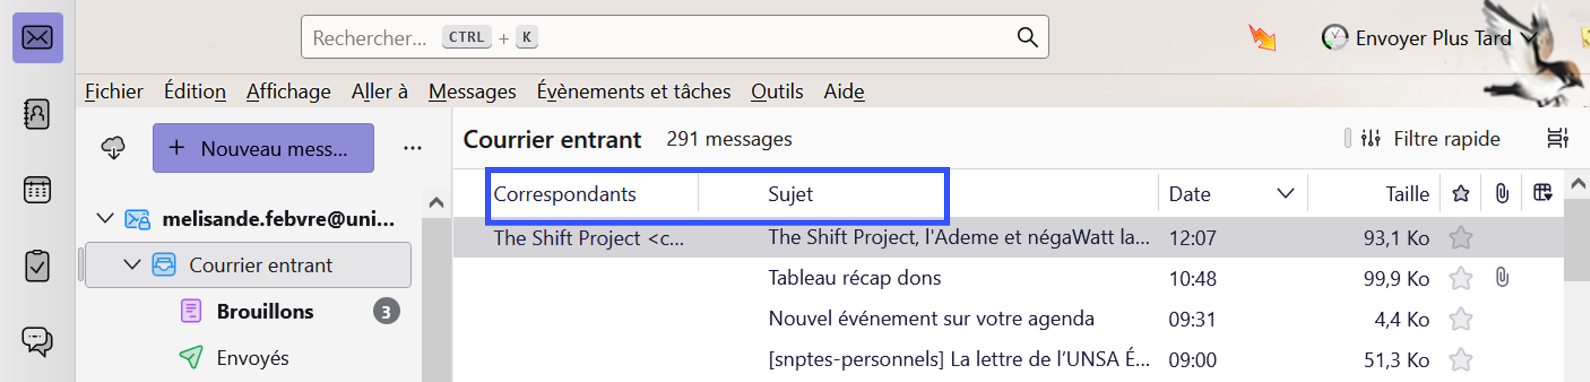Collapse the melisande.febvre account tree

coord(106,219)
